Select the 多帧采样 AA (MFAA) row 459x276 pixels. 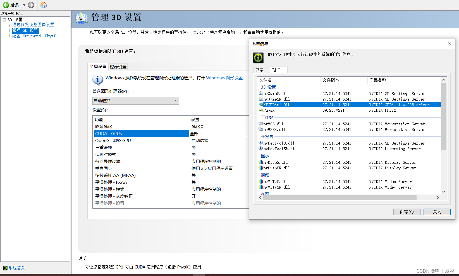[x=171, y=175]
